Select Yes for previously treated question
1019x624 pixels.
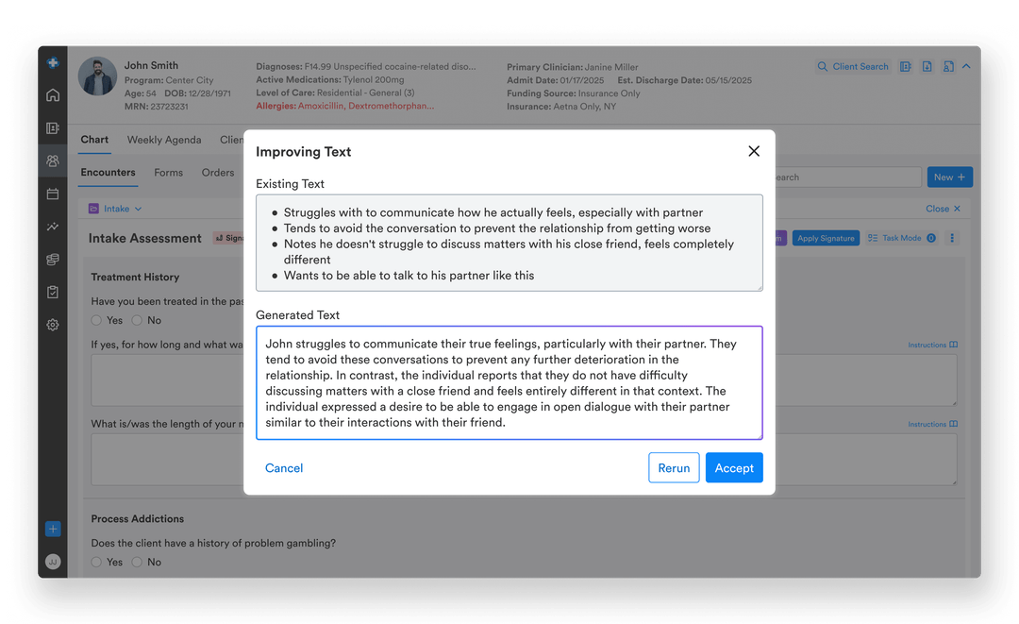pos(96,320)
